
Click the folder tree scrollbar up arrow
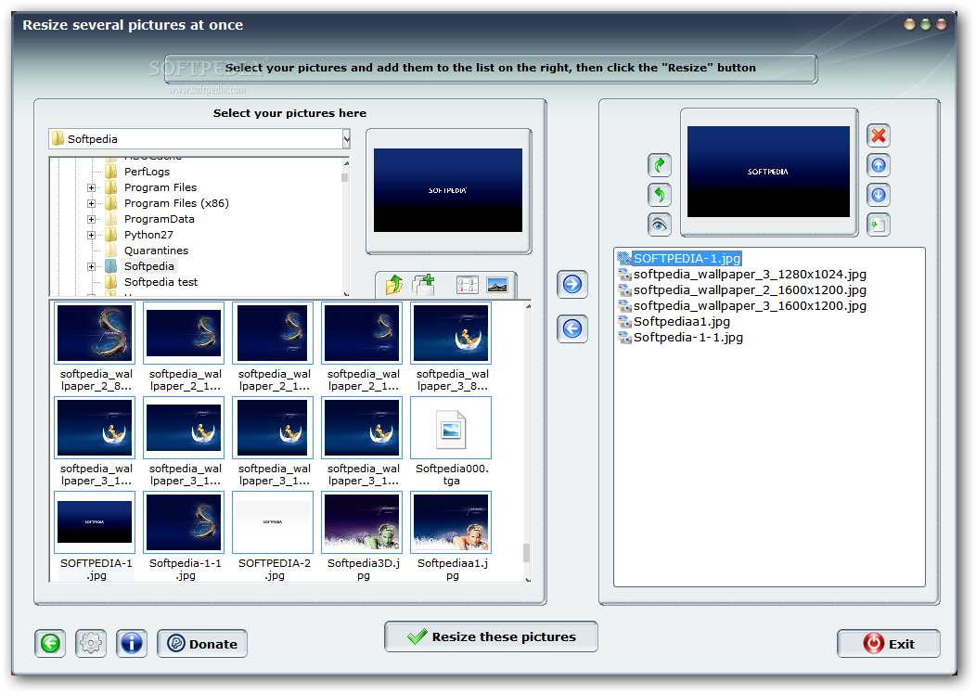click(346, 163)
